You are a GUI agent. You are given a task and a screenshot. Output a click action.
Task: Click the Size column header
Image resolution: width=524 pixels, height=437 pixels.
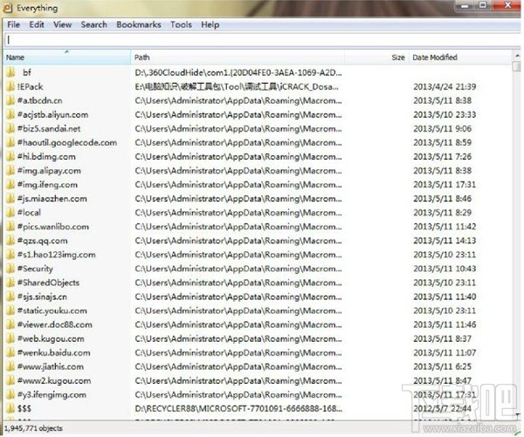click(x=376, y=57)
